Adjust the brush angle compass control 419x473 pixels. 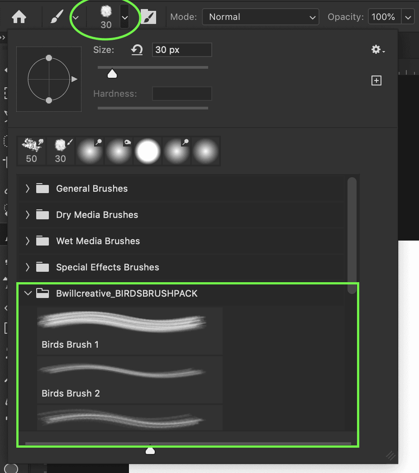(48, 79)
